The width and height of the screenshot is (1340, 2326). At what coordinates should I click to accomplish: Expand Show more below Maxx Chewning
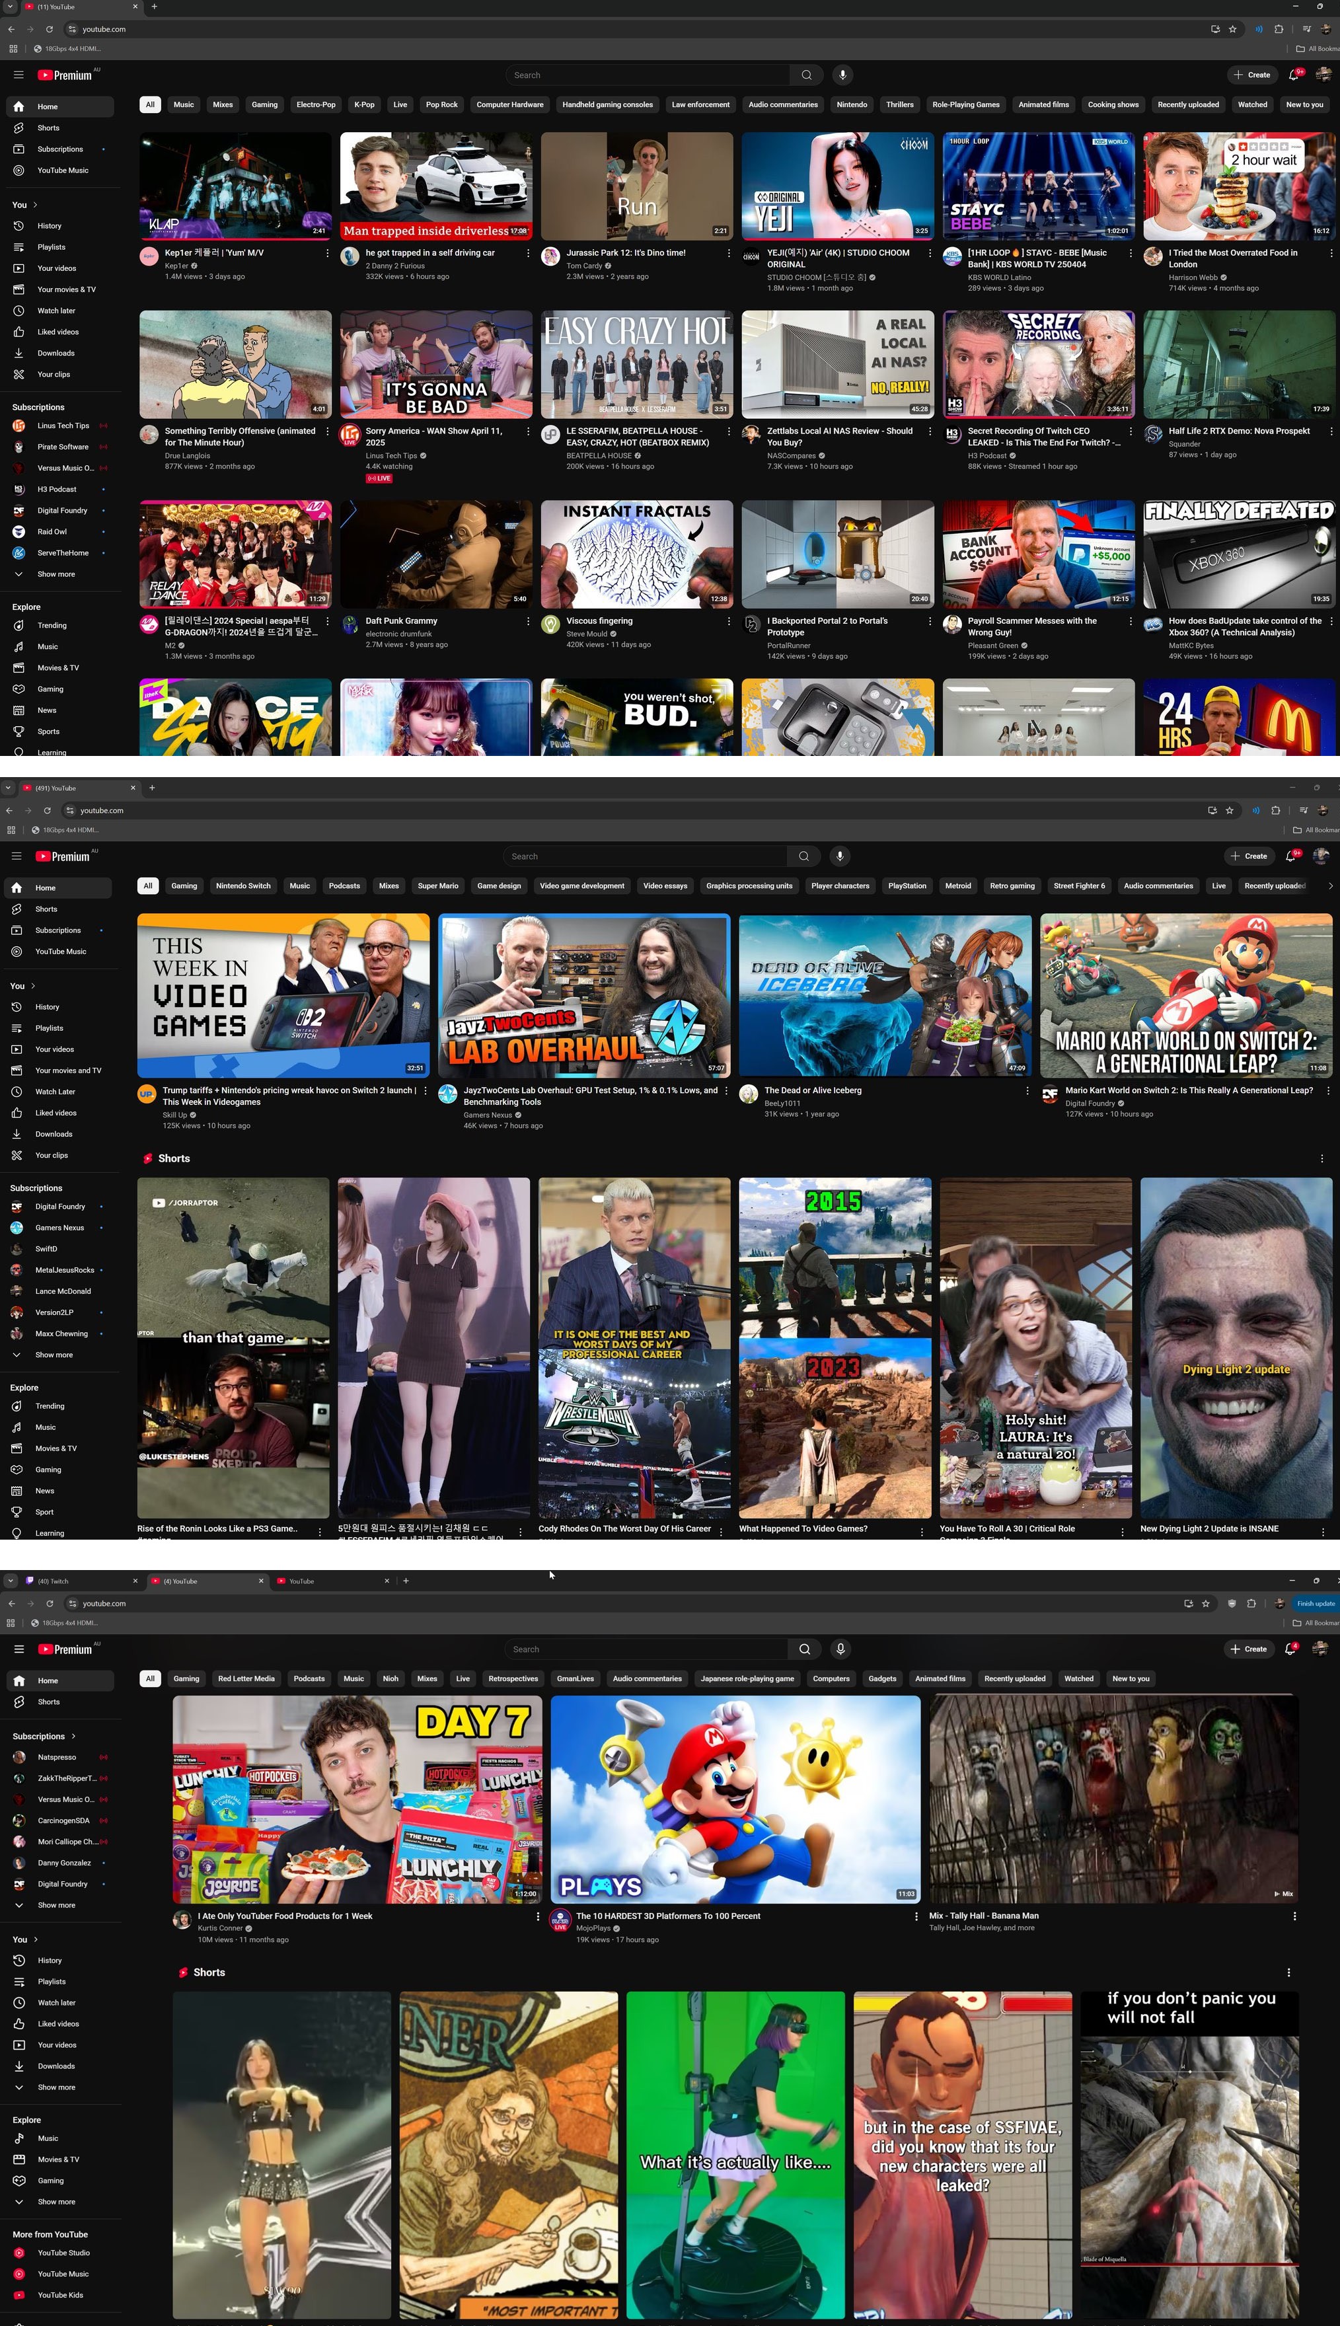coord(54,1355)
